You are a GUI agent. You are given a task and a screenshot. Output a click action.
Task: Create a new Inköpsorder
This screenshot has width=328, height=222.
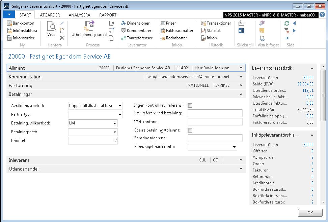[x=21, y=38]
